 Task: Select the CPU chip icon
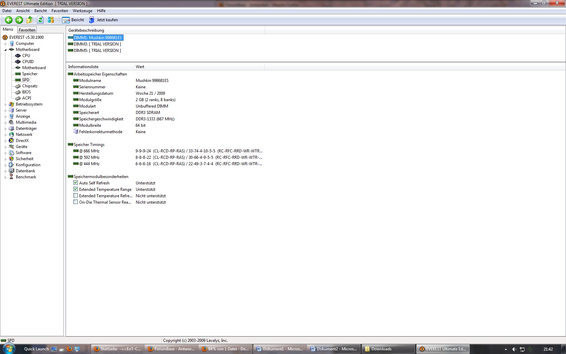(x=18, y=56)
